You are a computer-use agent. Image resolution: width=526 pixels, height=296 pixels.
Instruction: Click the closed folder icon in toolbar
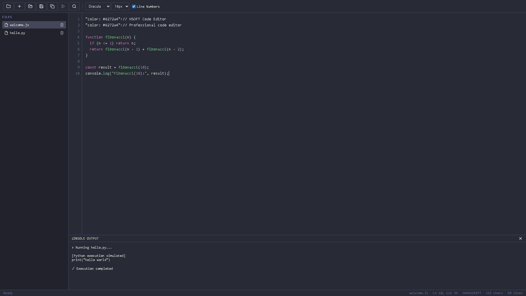pos(8,6)
